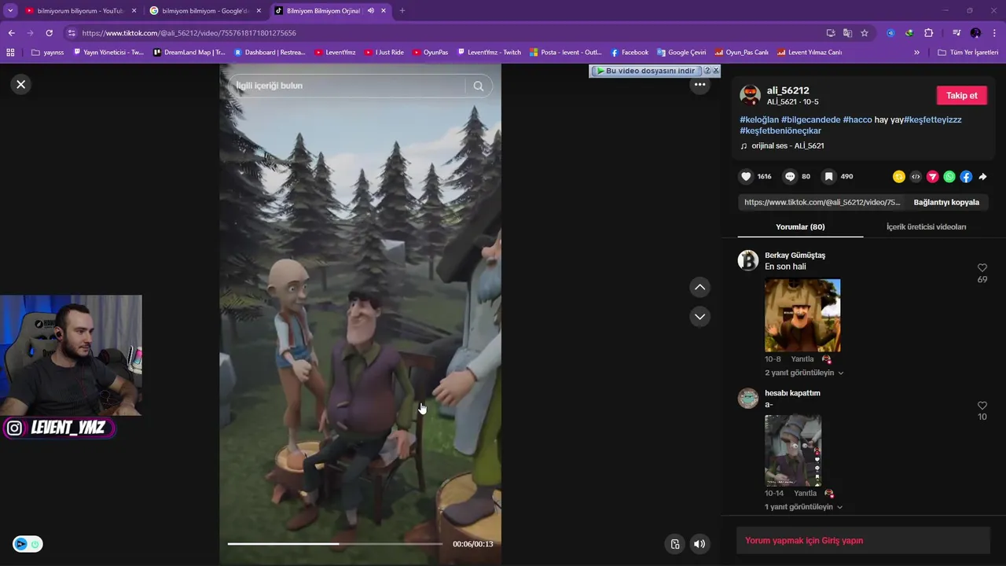The image size is (1006, 566).
Task: Go to the previous video
Action: pos(699,287)
